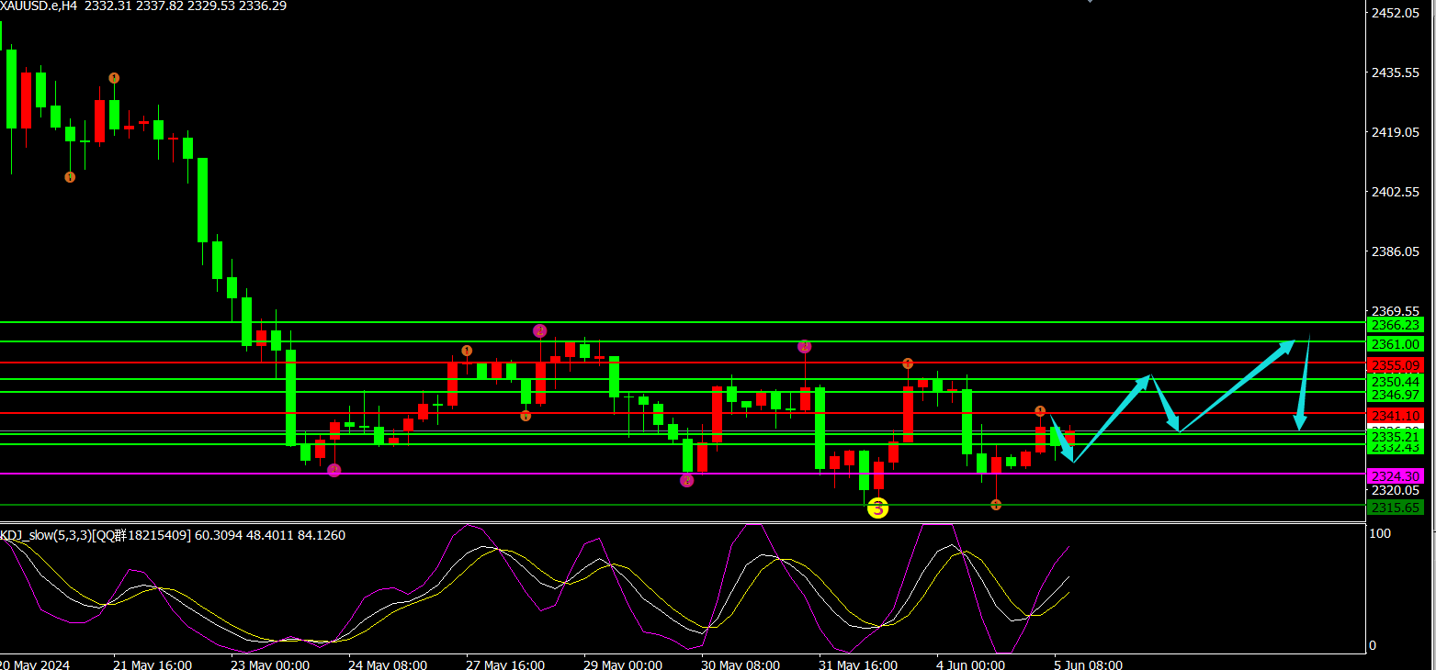The image size is (1436, 670).
Task: Select the 2361.00 green price label
Action: [1396, 343]
